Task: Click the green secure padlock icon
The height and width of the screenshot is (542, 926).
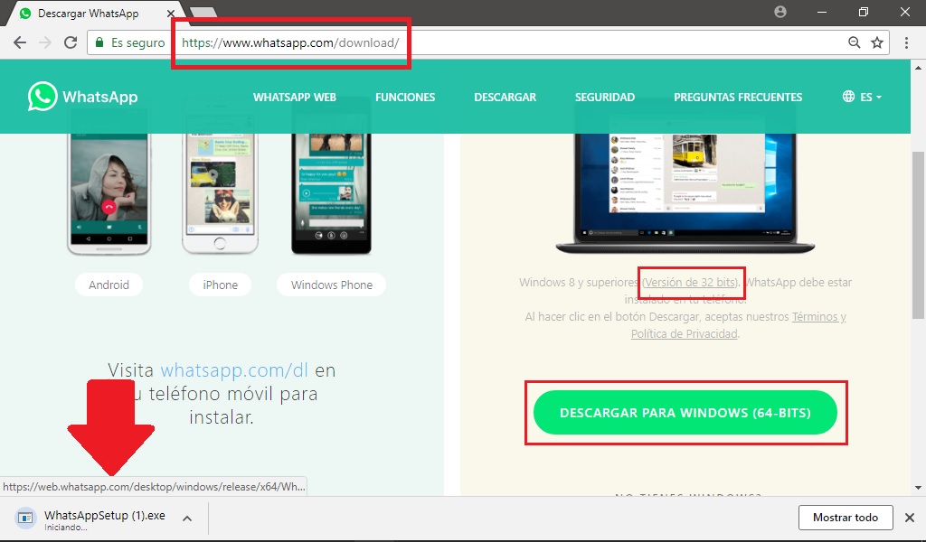Action: coord(99,42)
